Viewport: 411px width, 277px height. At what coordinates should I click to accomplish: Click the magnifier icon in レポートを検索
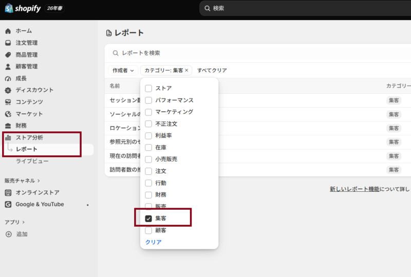point(116,53)
